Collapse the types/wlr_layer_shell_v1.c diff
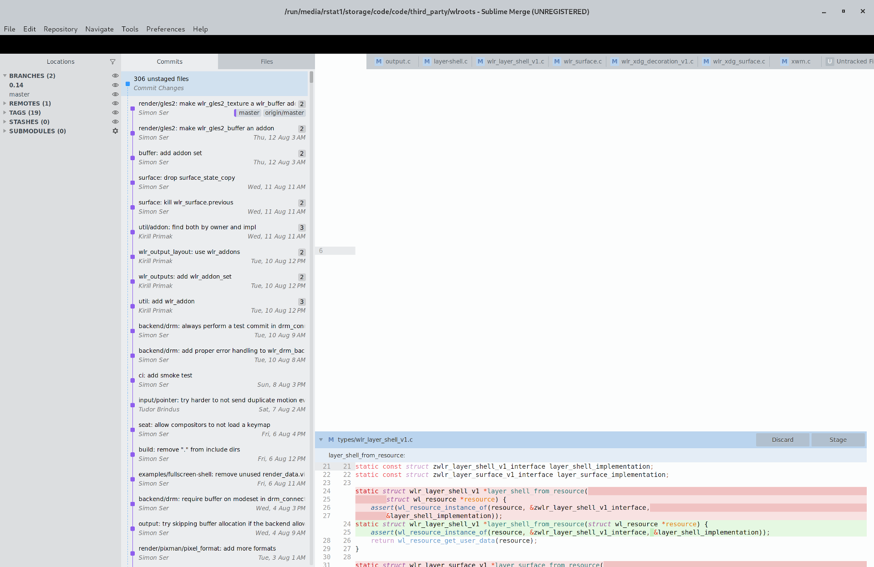Screen dimensions: 874x567 click(x=321, y=440)
